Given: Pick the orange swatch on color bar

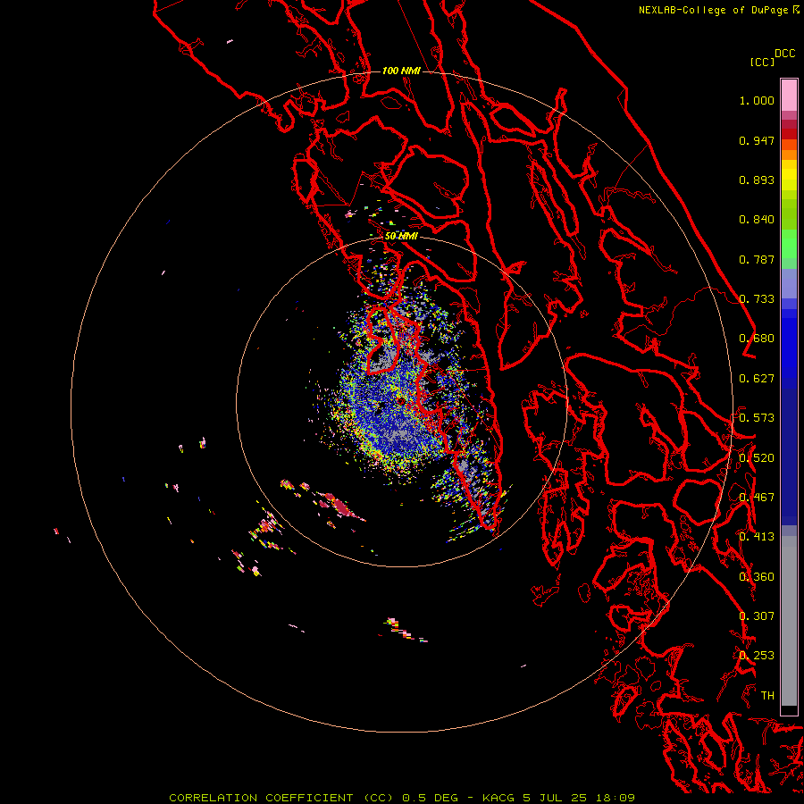Looking at the screenshot, I should pos(789,155).
